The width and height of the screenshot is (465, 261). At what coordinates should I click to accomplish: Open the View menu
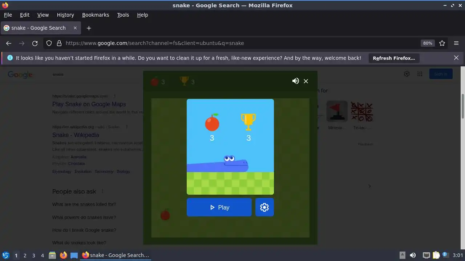(x=43, y=15)
